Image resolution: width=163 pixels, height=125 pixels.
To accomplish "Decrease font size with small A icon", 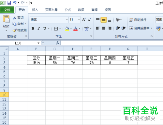I will tap(89, 19).
